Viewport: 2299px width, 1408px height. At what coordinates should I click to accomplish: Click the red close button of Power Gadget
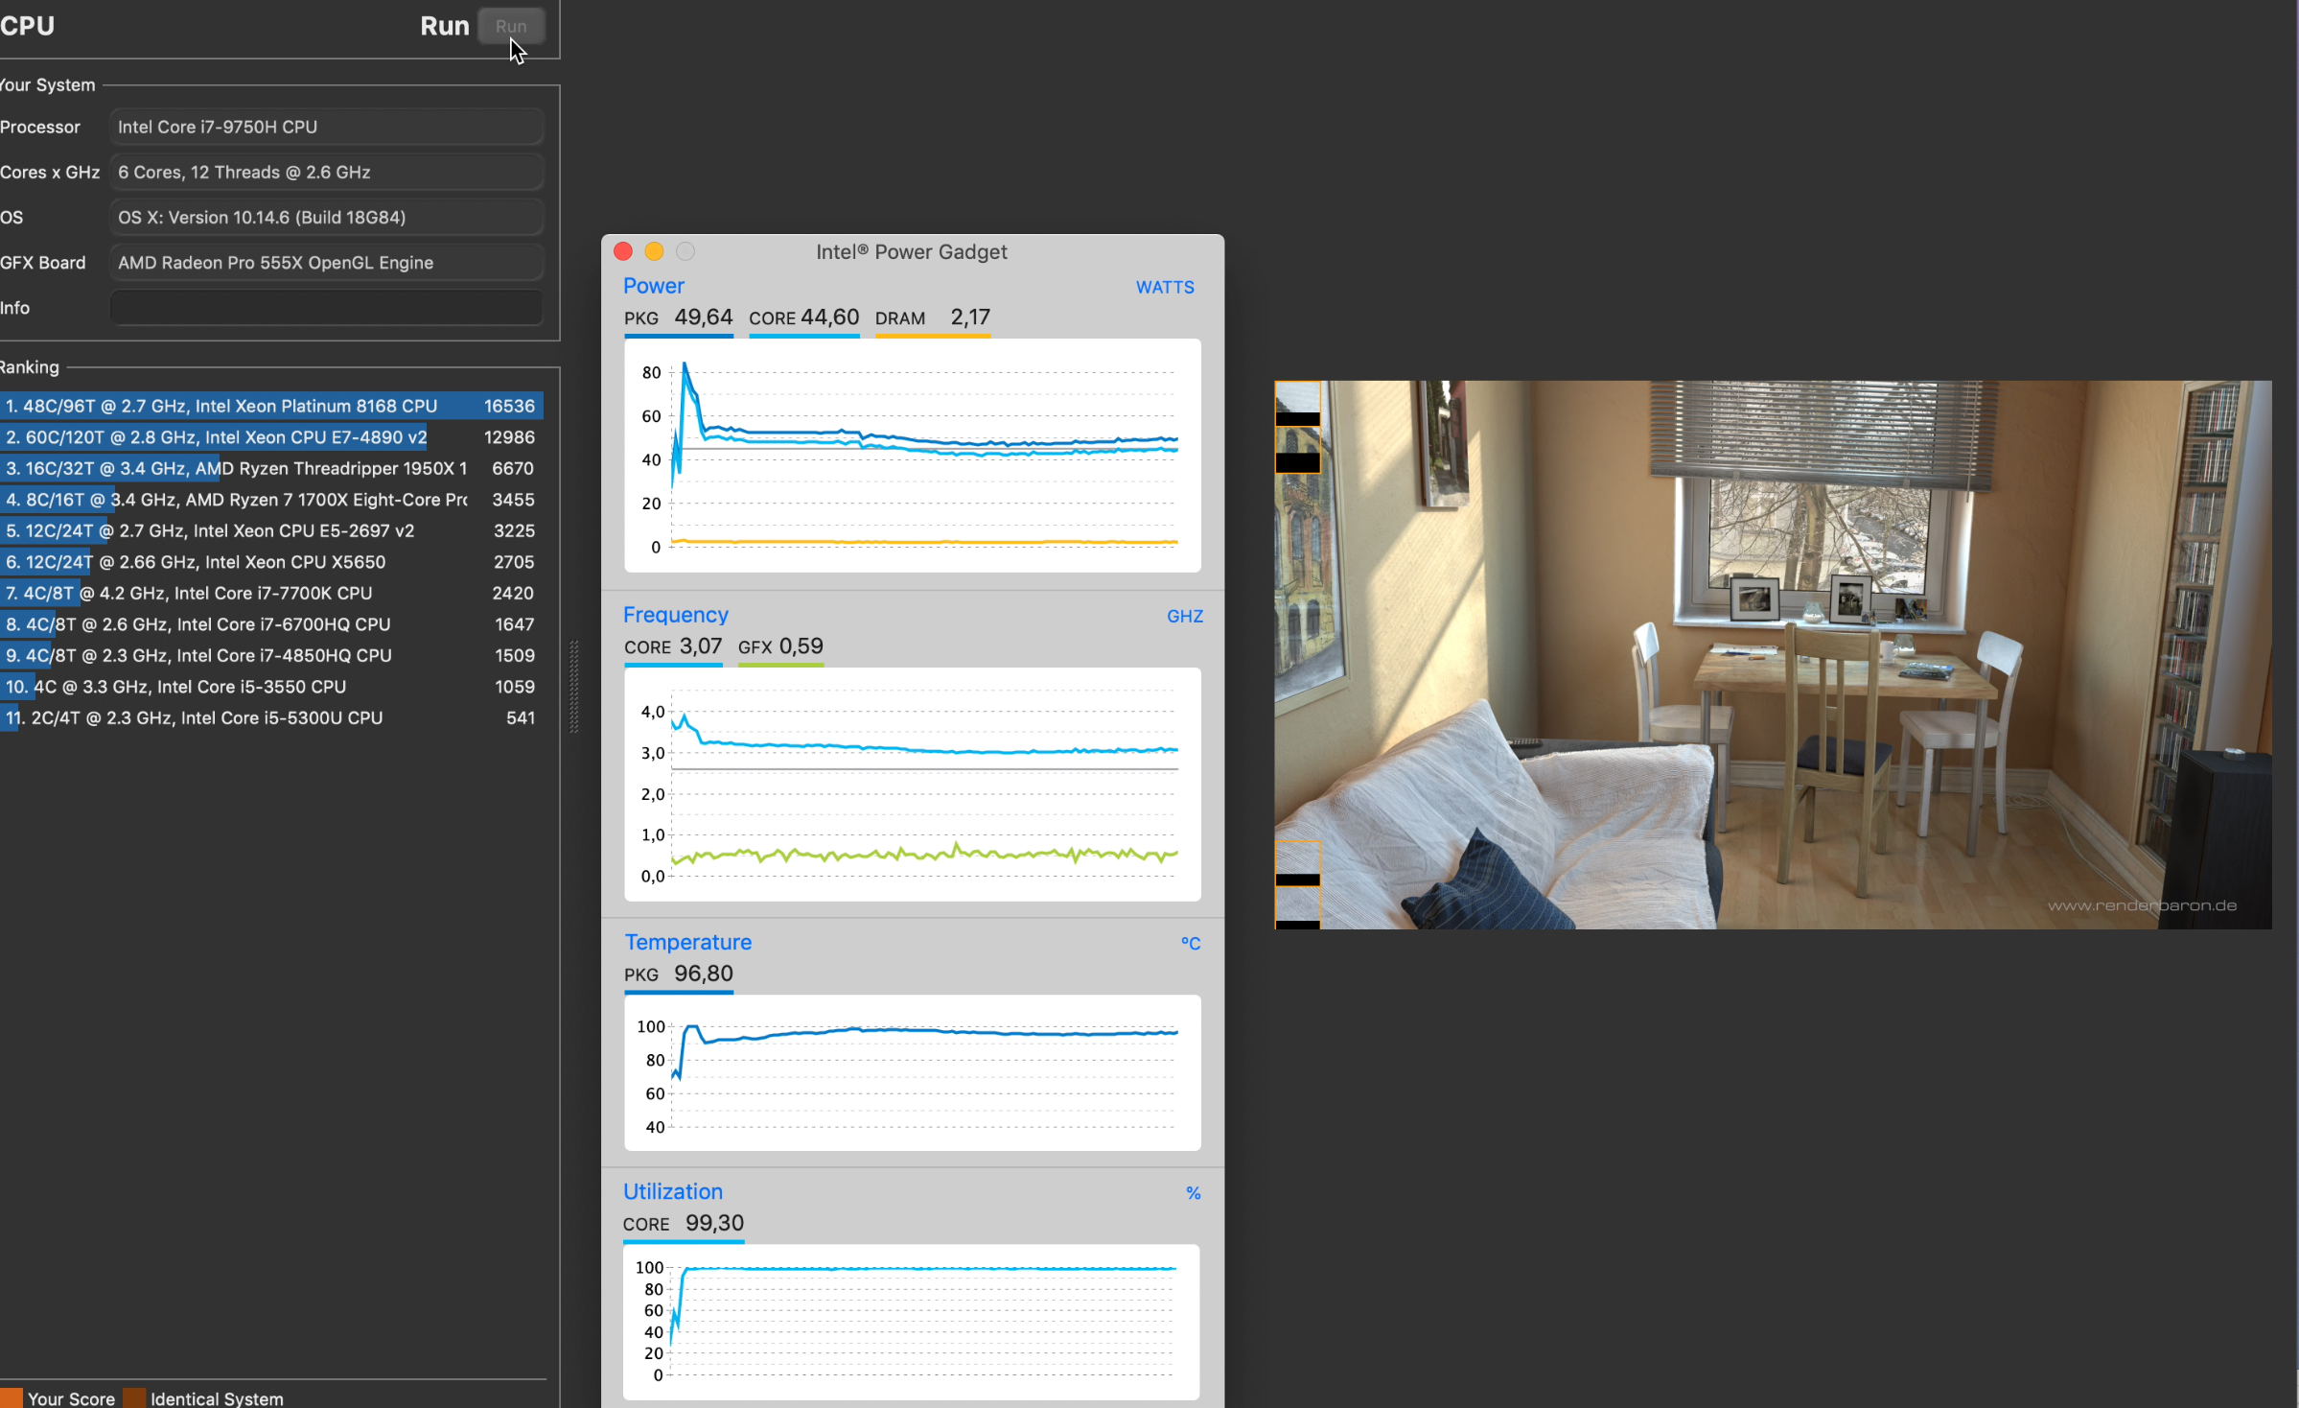623,251
